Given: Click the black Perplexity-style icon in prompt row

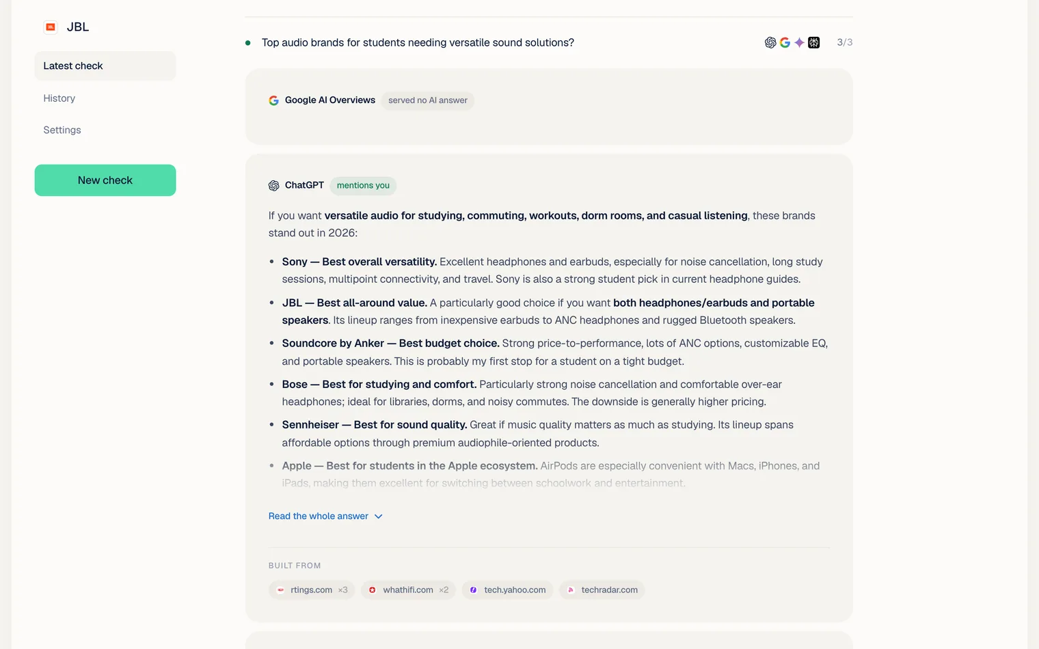Looking at the screenshot, I should point(813,42).
